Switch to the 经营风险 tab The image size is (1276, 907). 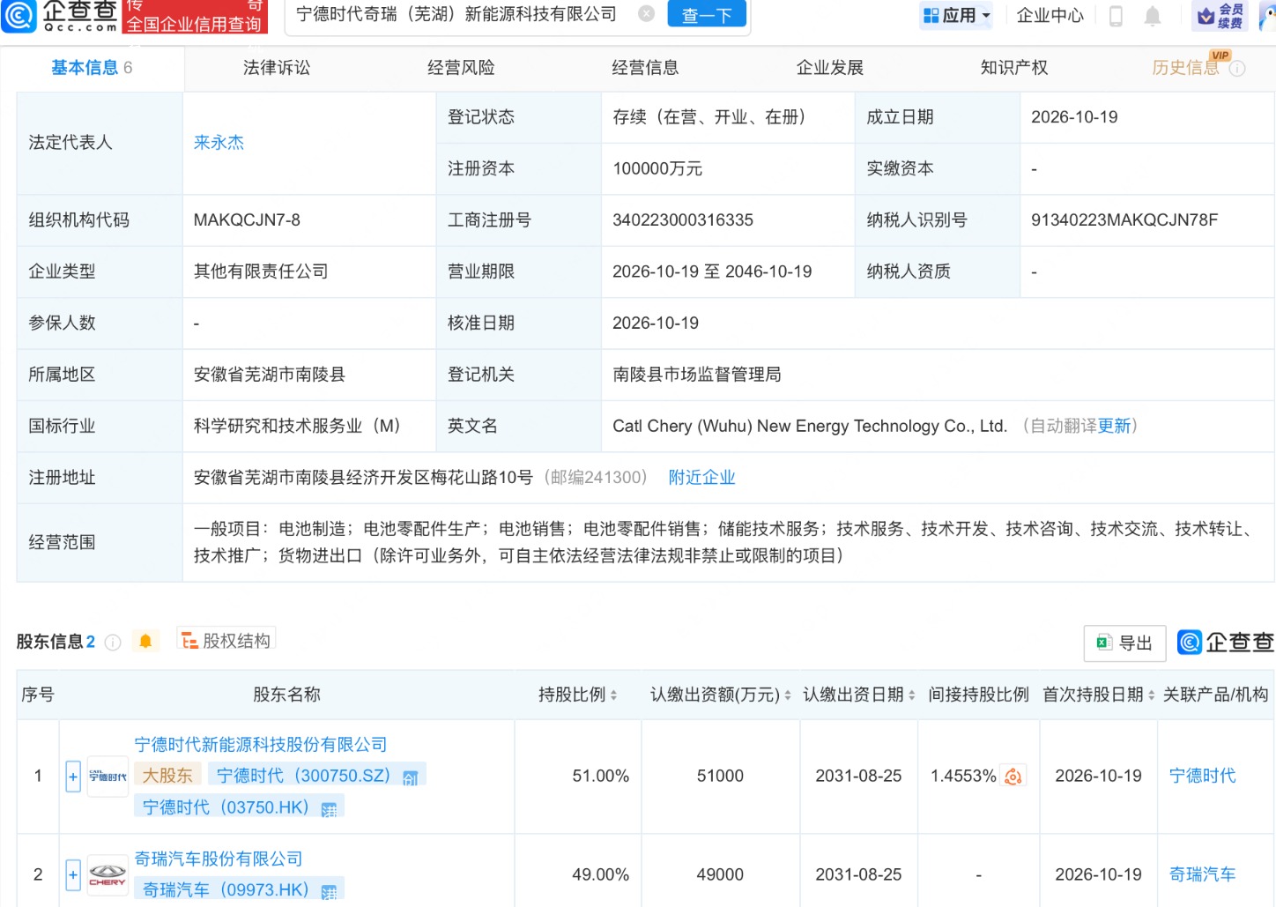point(461,68)
